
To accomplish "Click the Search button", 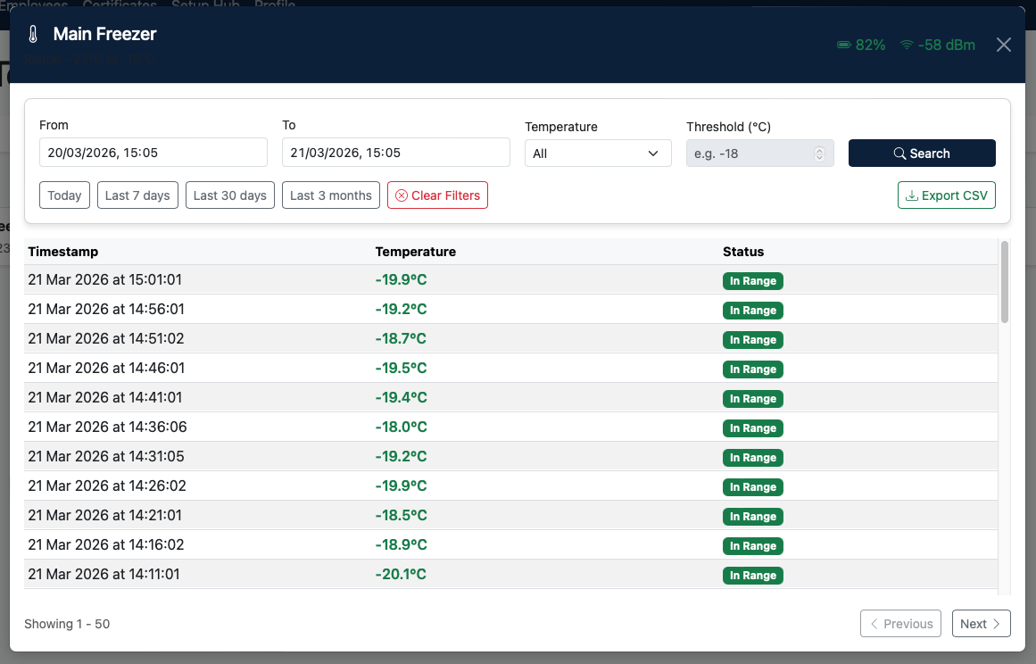I will click(922, 153).
